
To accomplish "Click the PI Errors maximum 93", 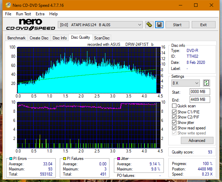I will [50, 169].
